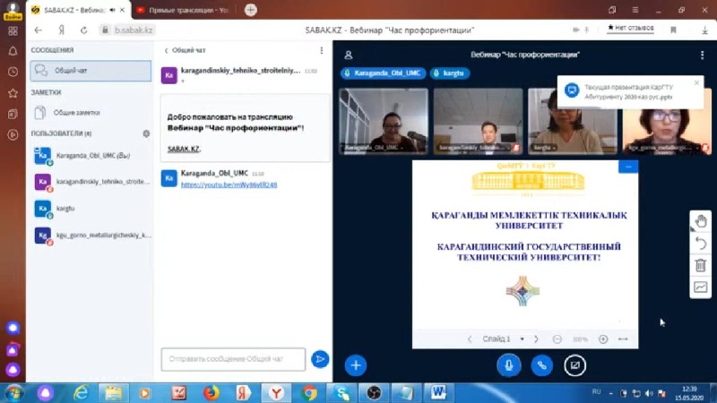
Task: Clear all annotations with trash icon
Action: (x=701, y=265)
